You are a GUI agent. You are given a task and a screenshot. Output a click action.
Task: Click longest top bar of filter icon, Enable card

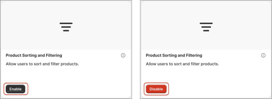pyautogui.click(x=66, y=23)
